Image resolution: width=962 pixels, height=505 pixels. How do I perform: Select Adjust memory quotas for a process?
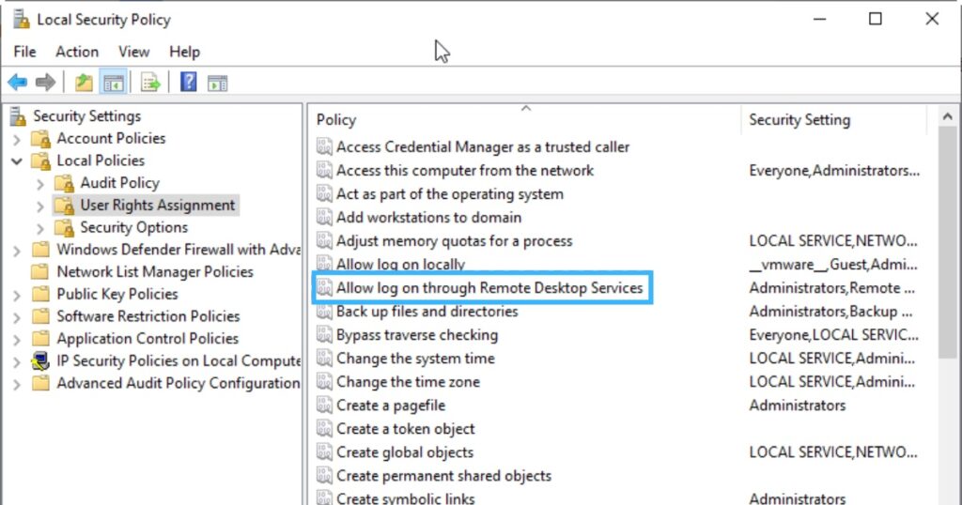(x=454, y=241)
